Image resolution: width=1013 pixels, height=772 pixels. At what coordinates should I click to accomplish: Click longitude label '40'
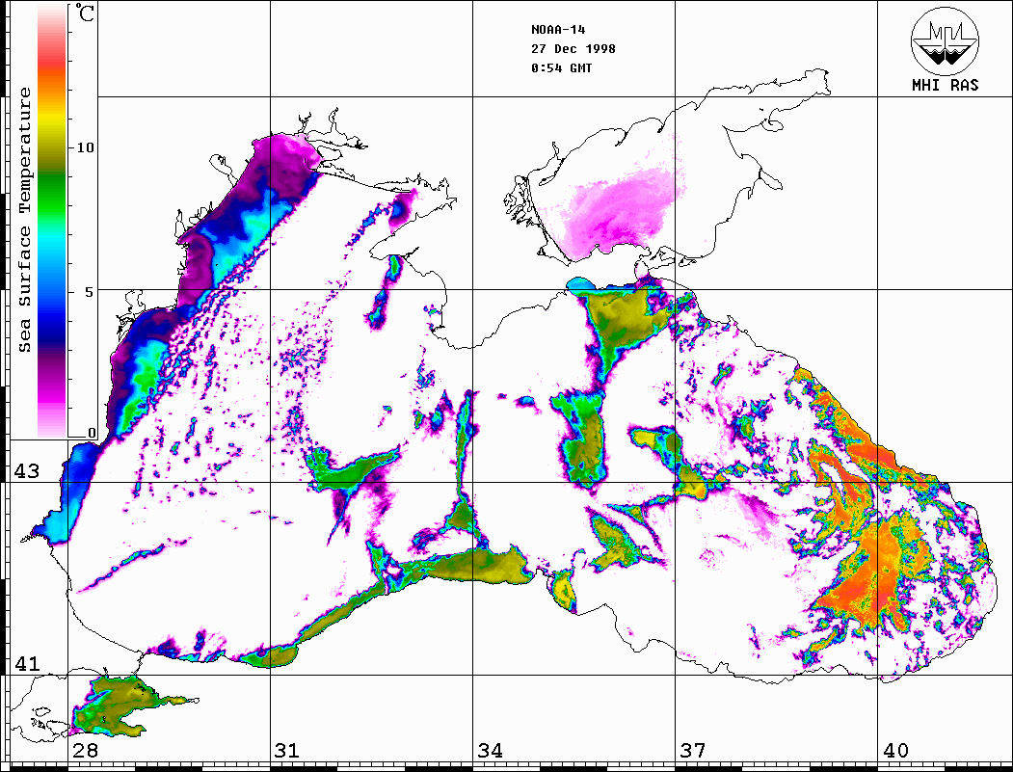click(x=895, y=750)
